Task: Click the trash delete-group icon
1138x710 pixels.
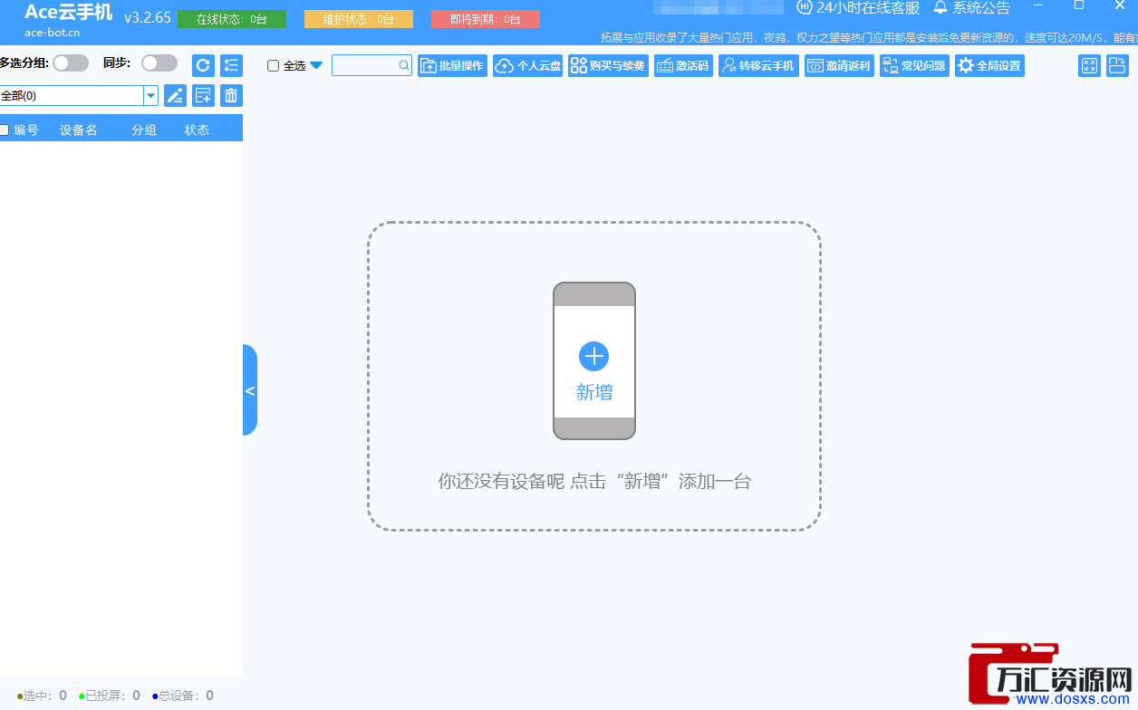Action: tap(231, 95)
